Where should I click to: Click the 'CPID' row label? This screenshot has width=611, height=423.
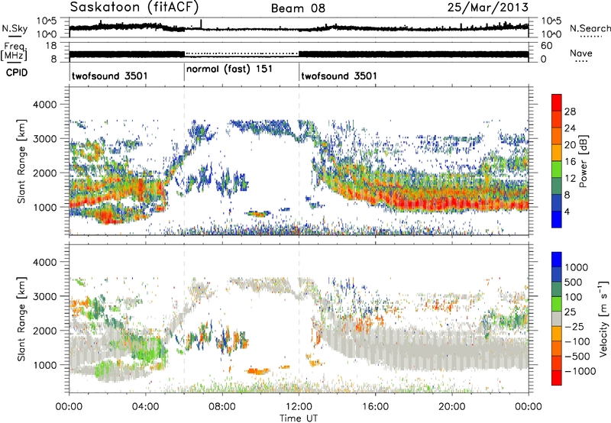(x=16, y=73)
